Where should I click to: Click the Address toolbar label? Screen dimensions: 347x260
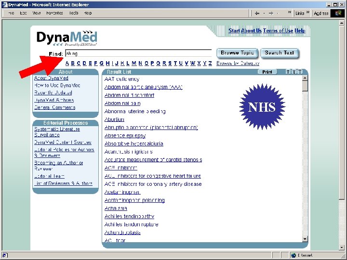321,13
